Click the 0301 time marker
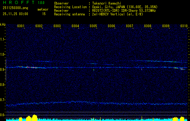Screen dimensions: 190x121 click(x=21, y=26)
